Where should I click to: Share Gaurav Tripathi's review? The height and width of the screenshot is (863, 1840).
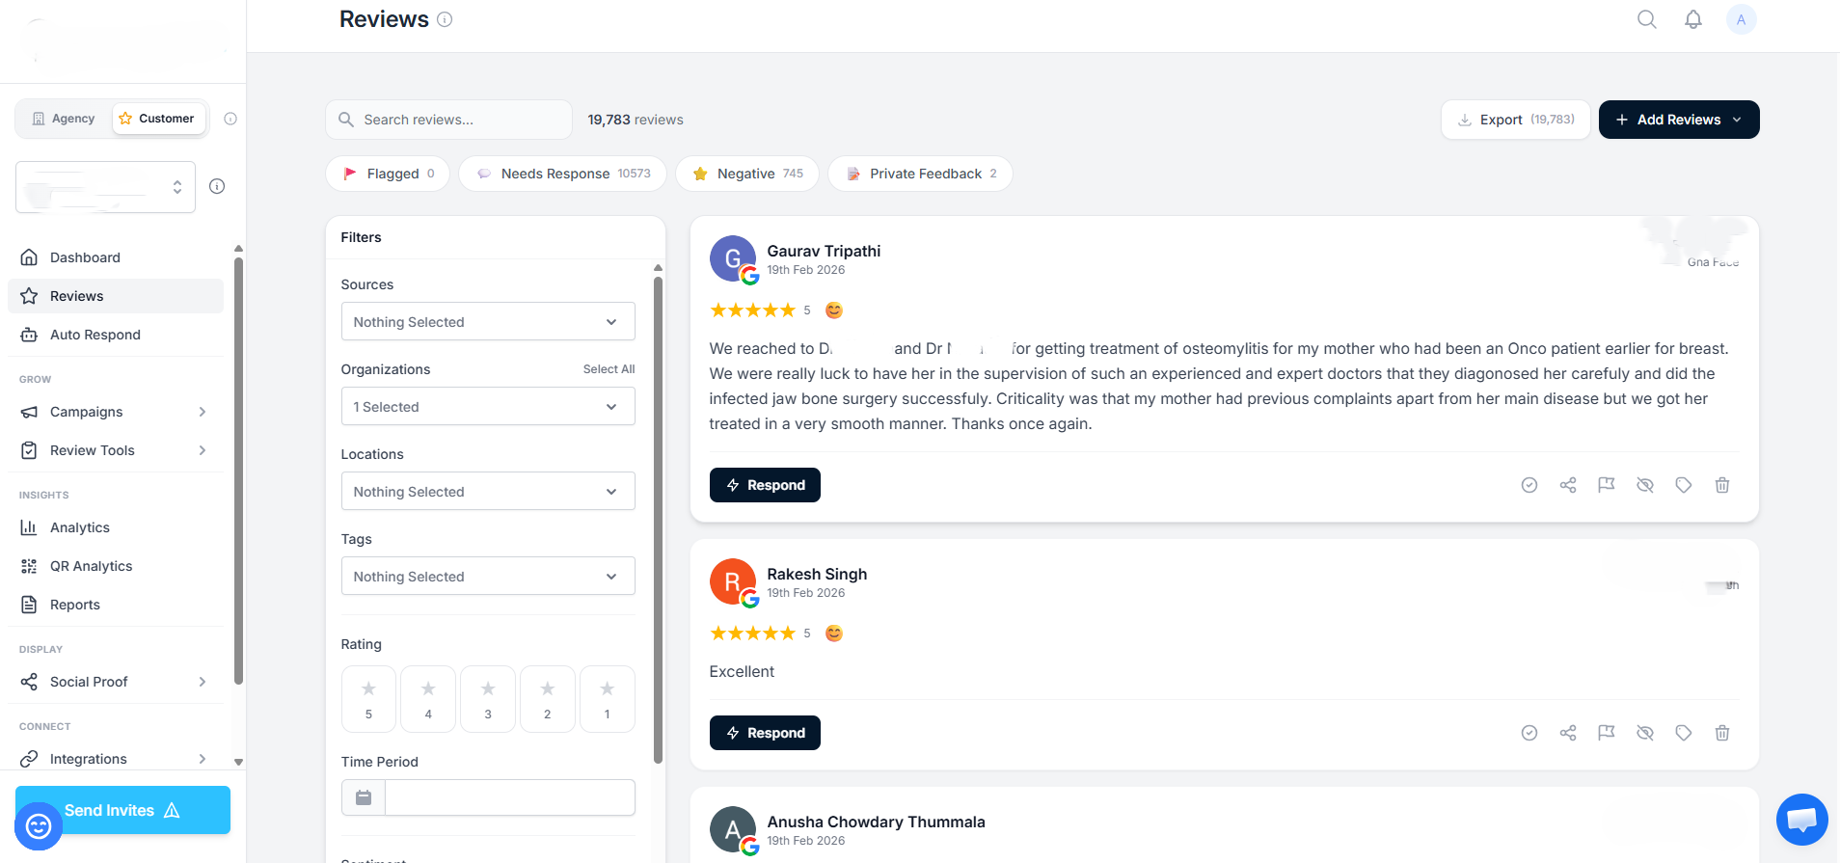(x=1568, y=485)
